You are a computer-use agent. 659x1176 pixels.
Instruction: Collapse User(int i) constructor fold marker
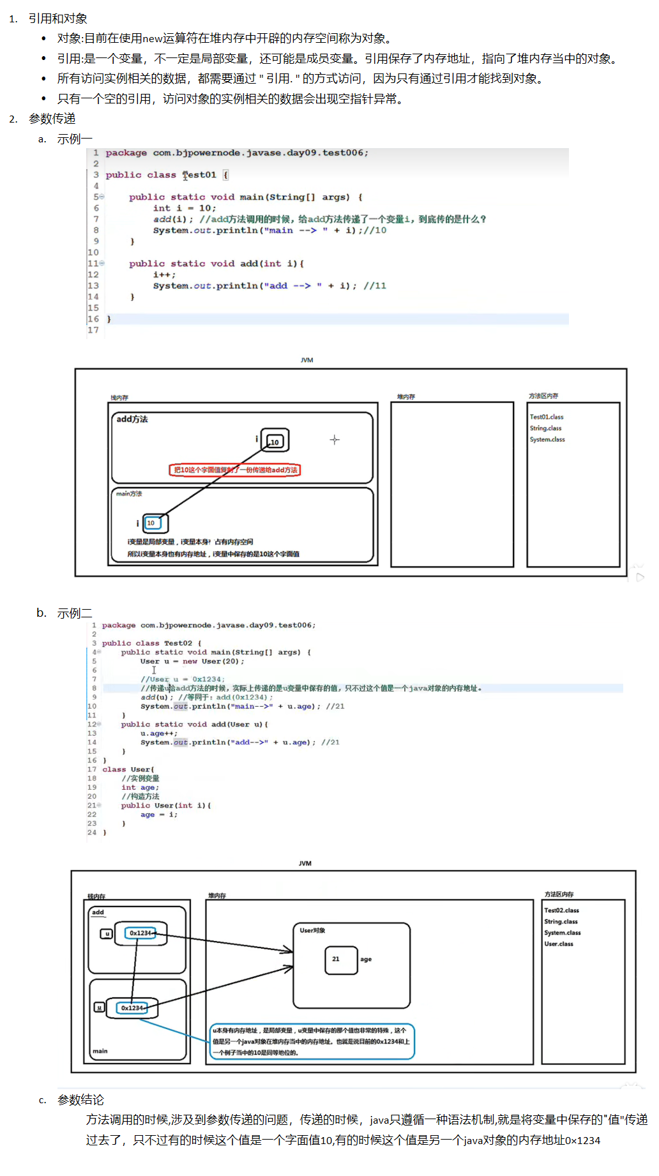tap(99, 805)
